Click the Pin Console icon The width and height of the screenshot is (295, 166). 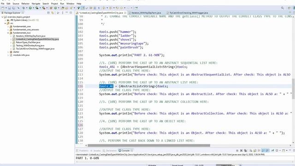point(272,151)
